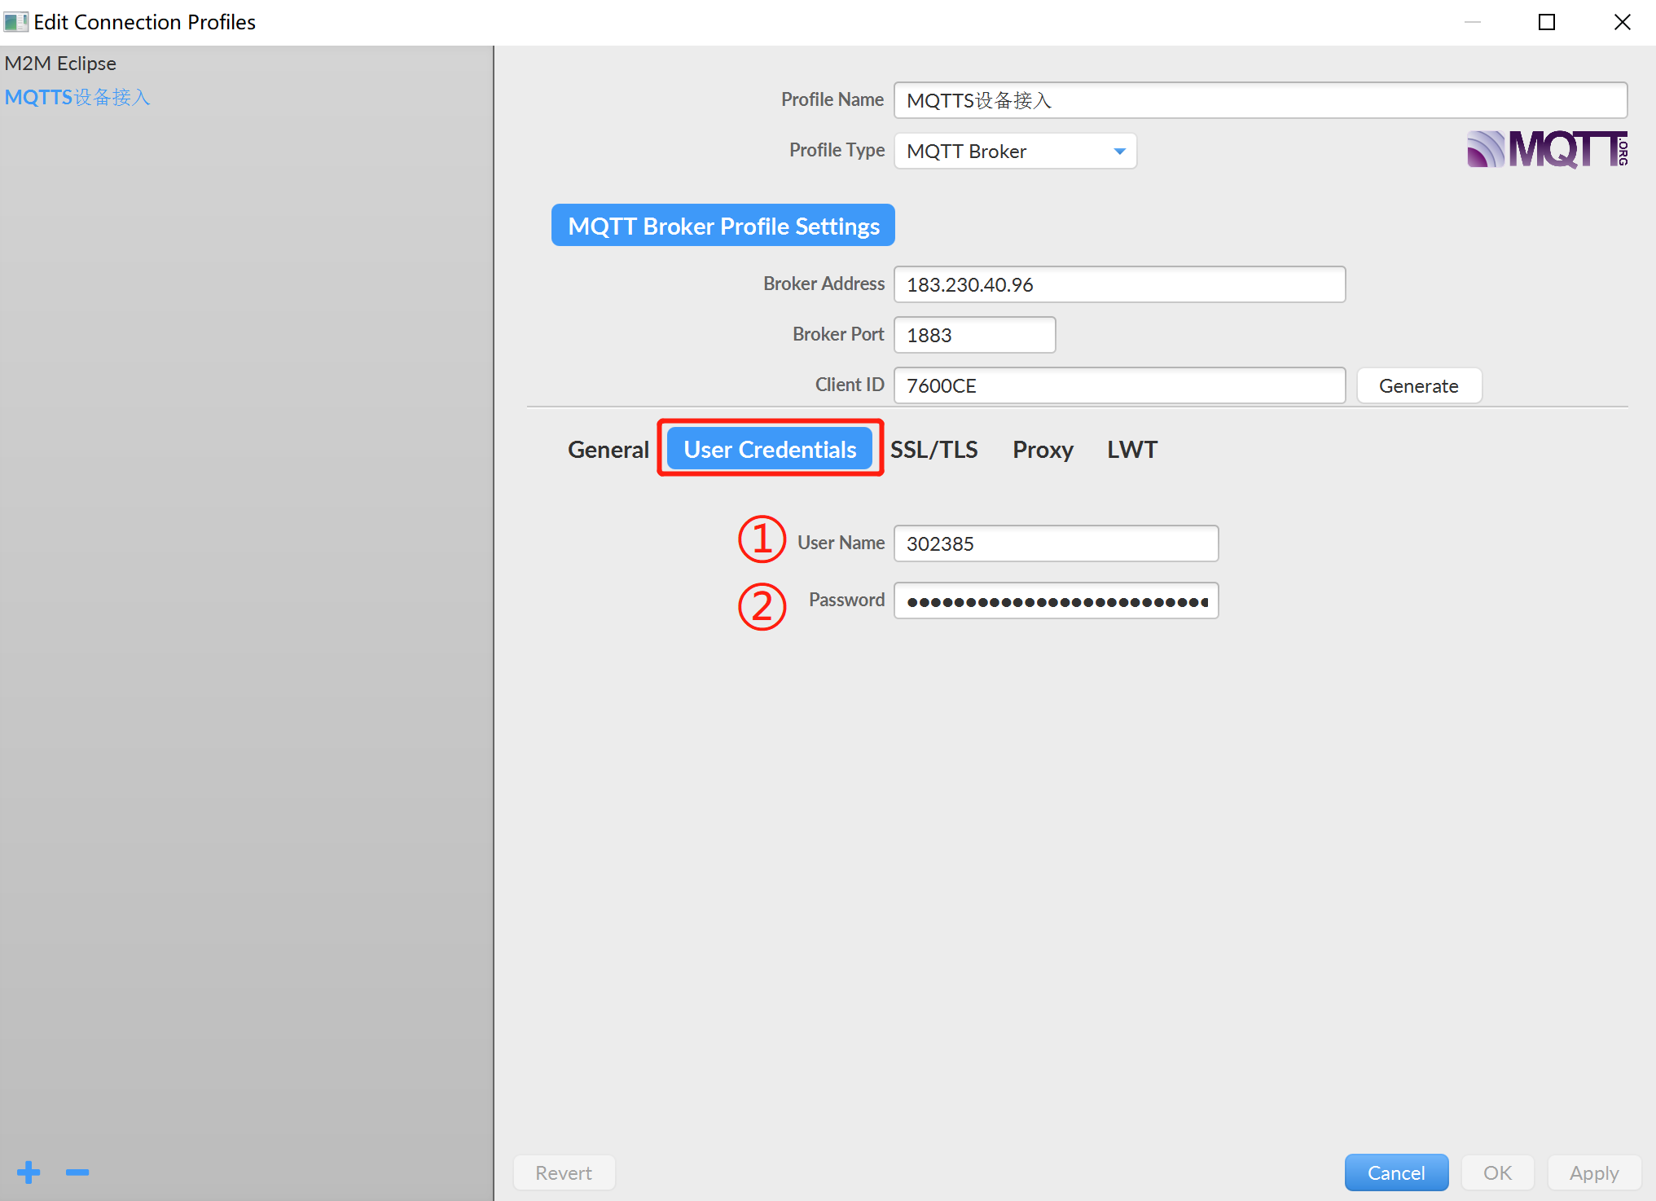Cancel the connection profile changes

(x=1396, y=1172)
